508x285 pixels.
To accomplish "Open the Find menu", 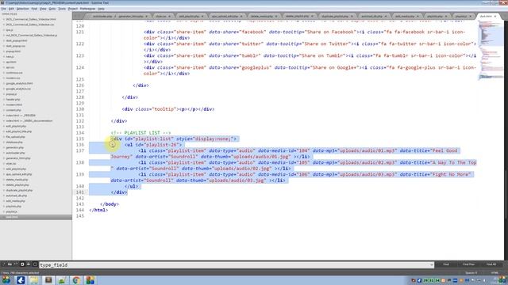I will (x=34, y=9).
